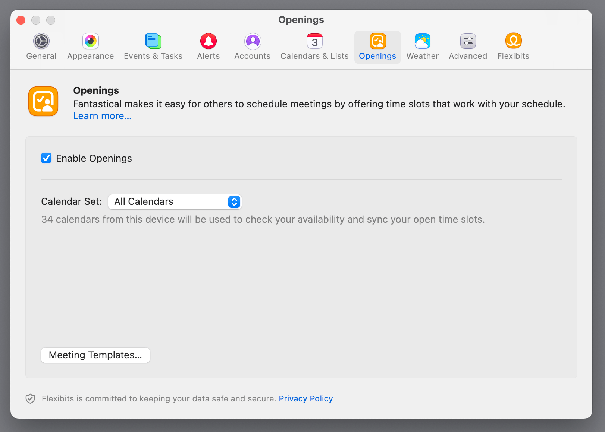Image resolution: width=605 pixels, height=432 pixels.
Task: Open Events & Tasks settings
Action: [153, 47]
